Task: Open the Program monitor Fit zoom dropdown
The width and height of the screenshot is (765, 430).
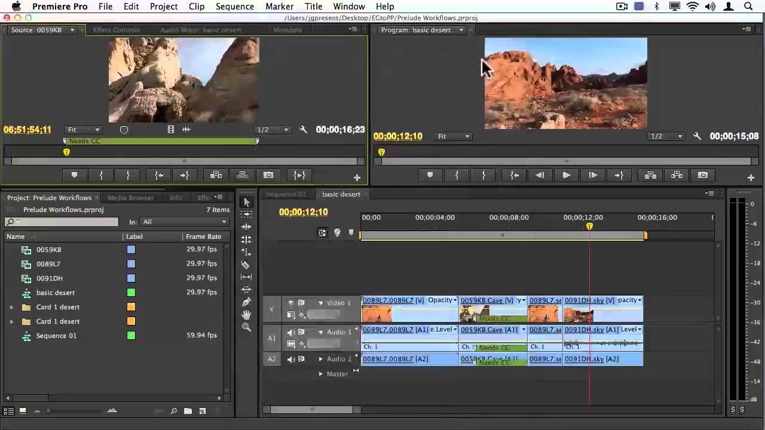Action: 454,136
